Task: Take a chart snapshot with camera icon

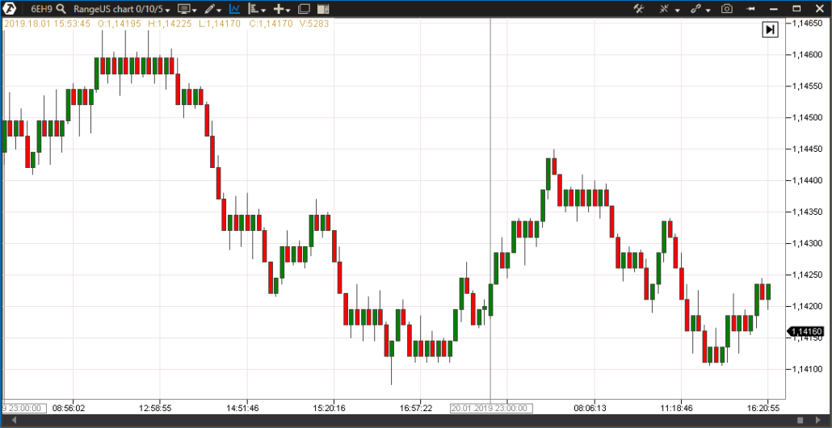Action: [x=727, y=9]
